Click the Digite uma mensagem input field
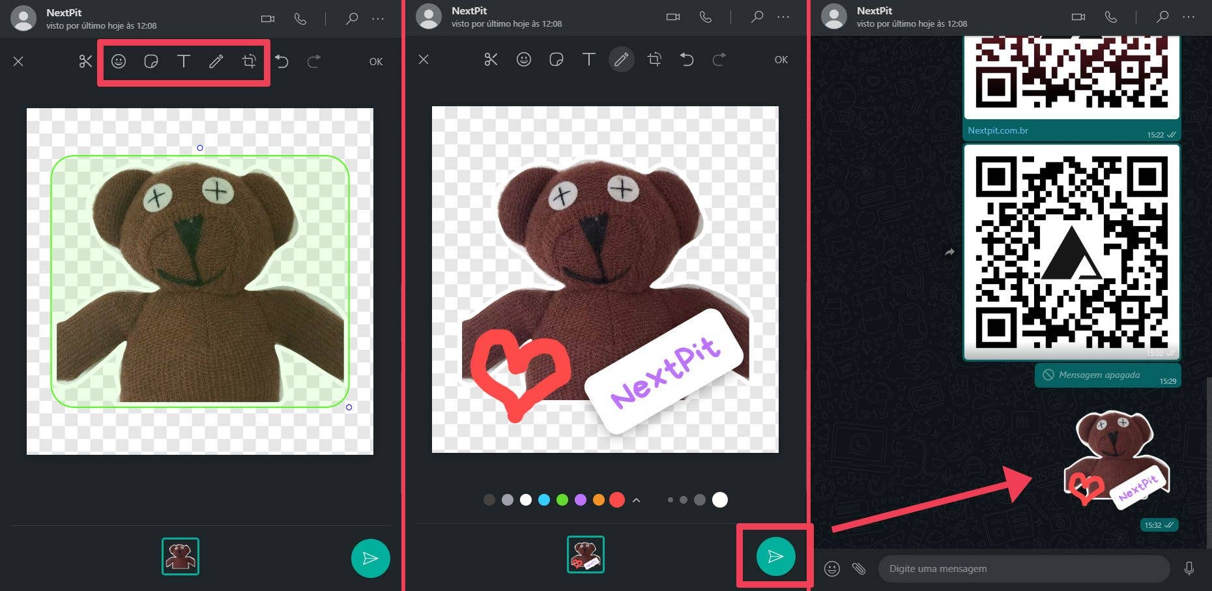The height and width of the screenshot is (591, 1212). [1023, 568]
